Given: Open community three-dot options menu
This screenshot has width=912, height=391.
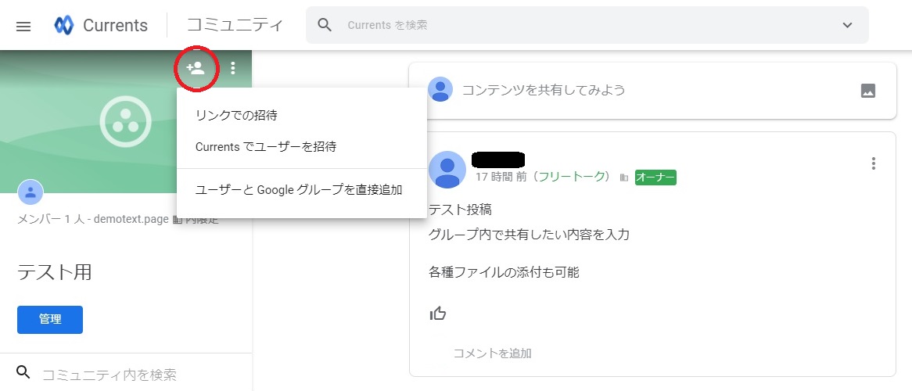Looking at the screenshot, I should (x=233, y=68).
